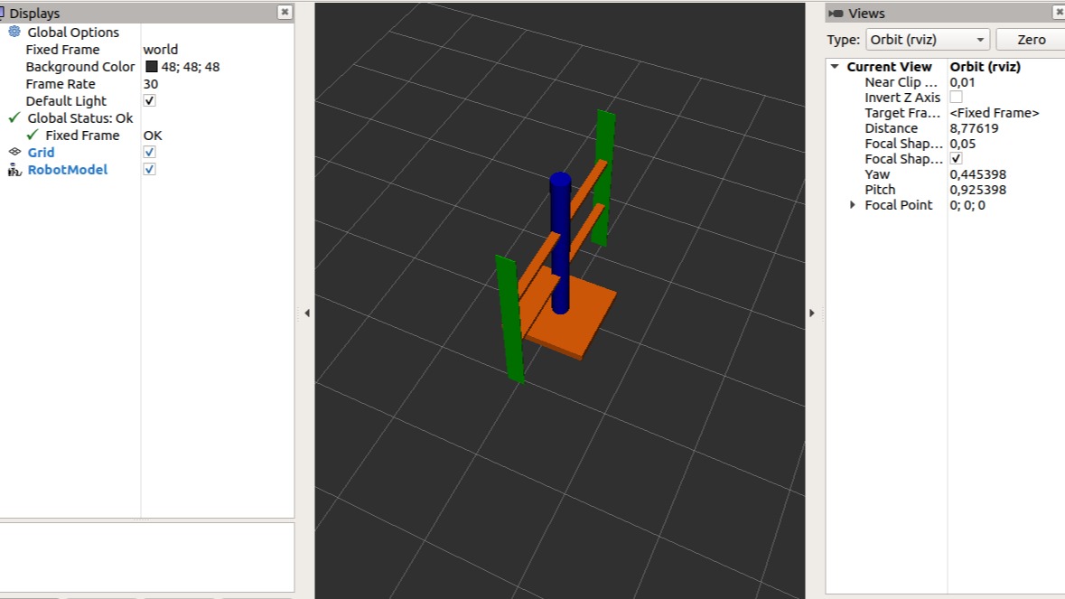Click the Fixed Frame status value OK
This screenshot has width=1065, height=599.
153,136
